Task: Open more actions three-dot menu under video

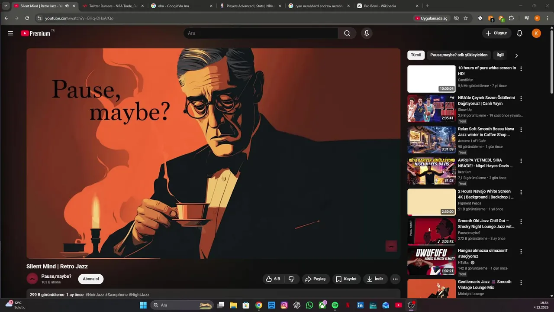Action: click(x=395, y=279)
